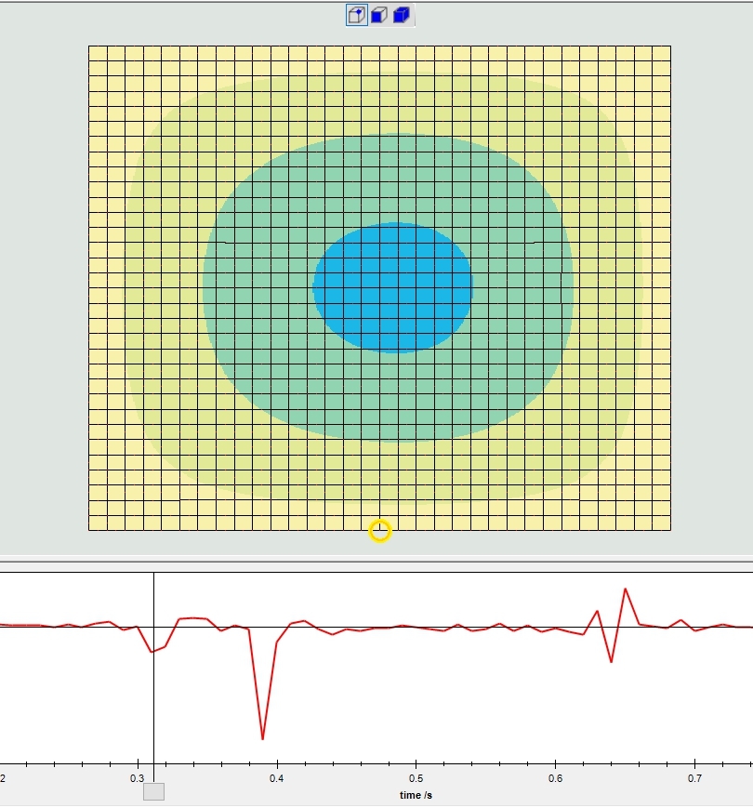Click the 0.5 tick label on the time axis
The height and width of the screenshot is (808, 753).
(x=416, y=778)
